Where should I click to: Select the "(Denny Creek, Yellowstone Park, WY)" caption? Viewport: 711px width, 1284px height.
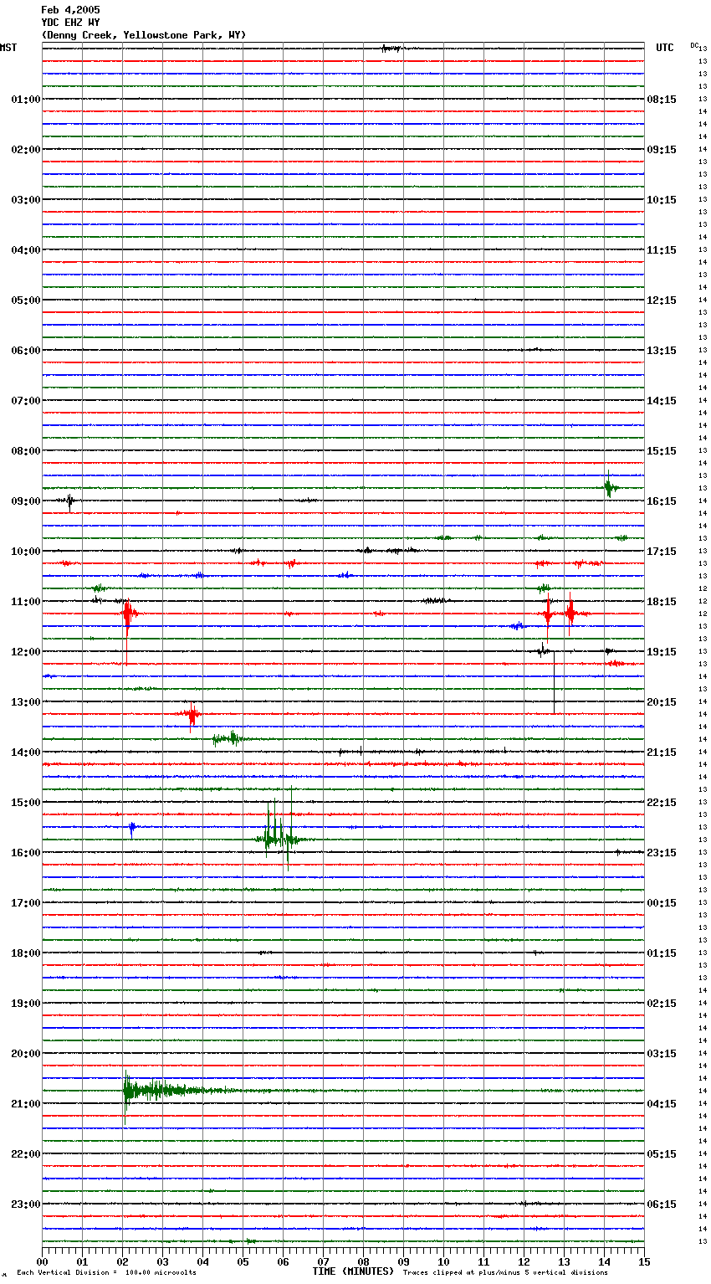point(144,35)
